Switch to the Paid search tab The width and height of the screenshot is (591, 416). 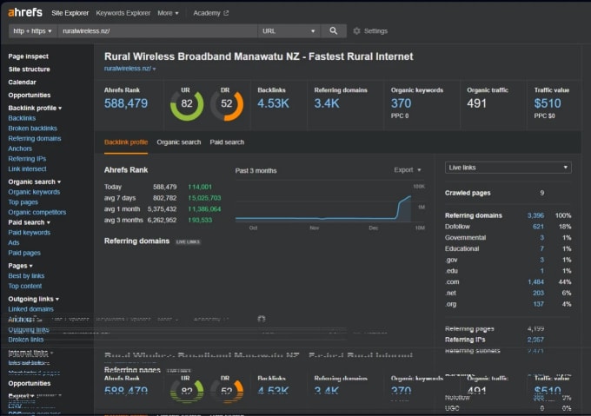[227, 142]
